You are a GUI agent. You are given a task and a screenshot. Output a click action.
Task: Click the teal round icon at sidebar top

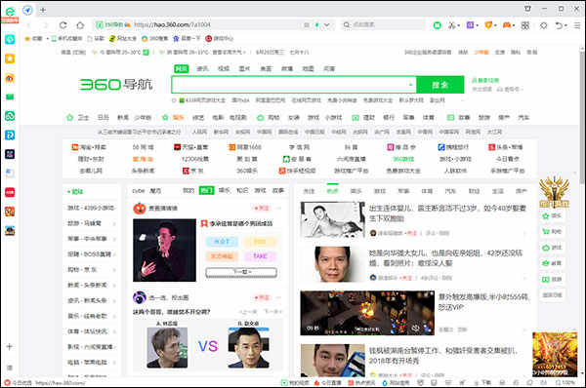click(10, 39)
